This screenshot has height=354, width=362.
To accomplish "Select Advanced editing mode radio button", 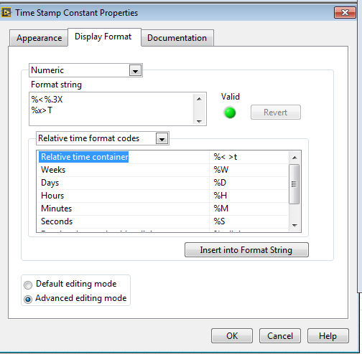I will point(28,299).
